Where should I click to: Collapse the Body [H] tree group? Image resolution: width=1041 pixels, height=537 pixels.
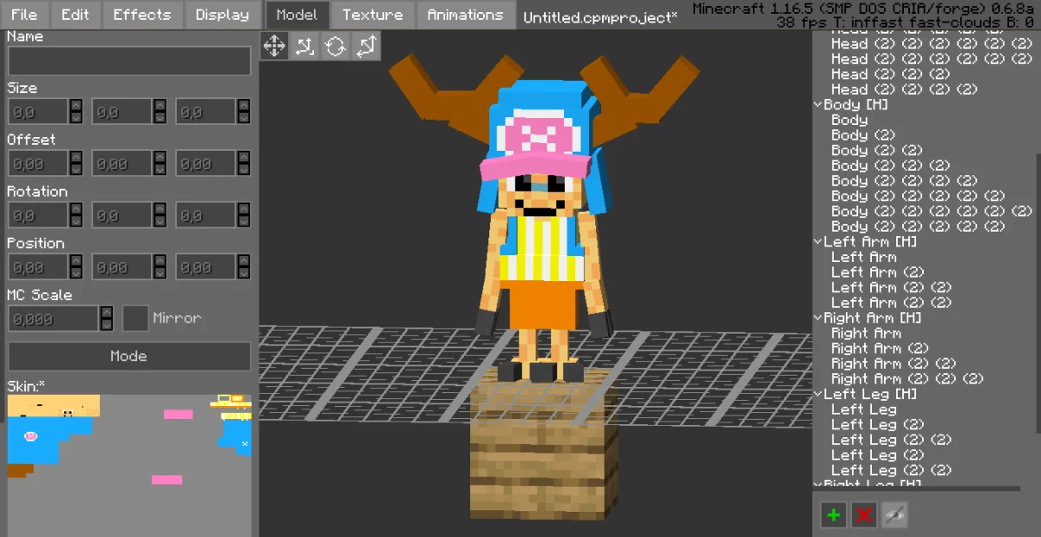click(x=818, y=104)
